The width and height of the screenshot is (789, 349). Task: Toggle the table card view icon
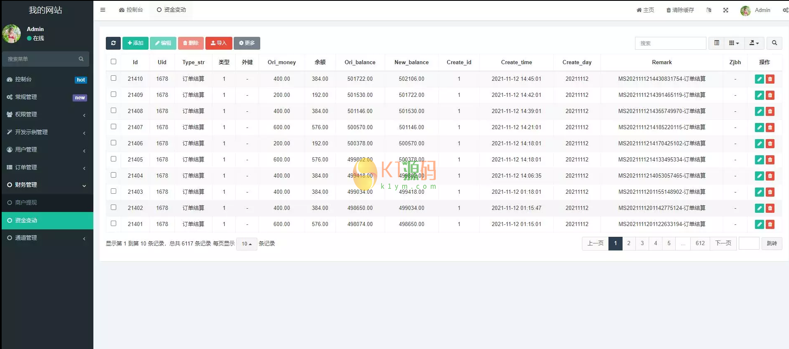click(716, 43)
